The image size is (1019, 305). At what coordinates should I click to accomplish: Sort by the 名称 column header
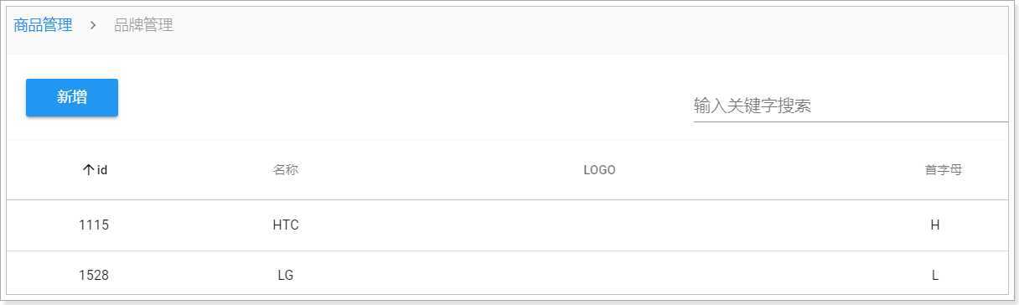286,170
